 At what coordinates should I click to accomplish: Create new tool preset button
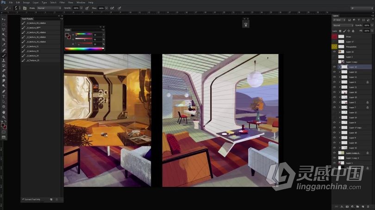click(x=51, y=199)
